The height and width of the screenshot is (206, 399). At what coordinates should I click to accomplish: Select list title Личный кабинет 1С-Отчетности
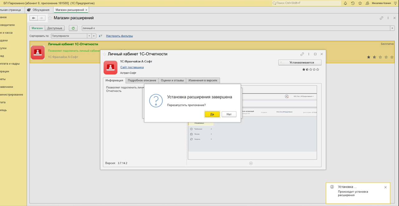(x=73, y=44)
